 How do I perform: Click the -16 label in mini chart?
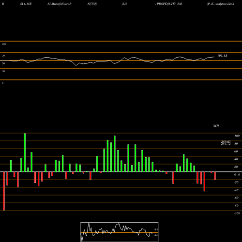click(156, 235)
